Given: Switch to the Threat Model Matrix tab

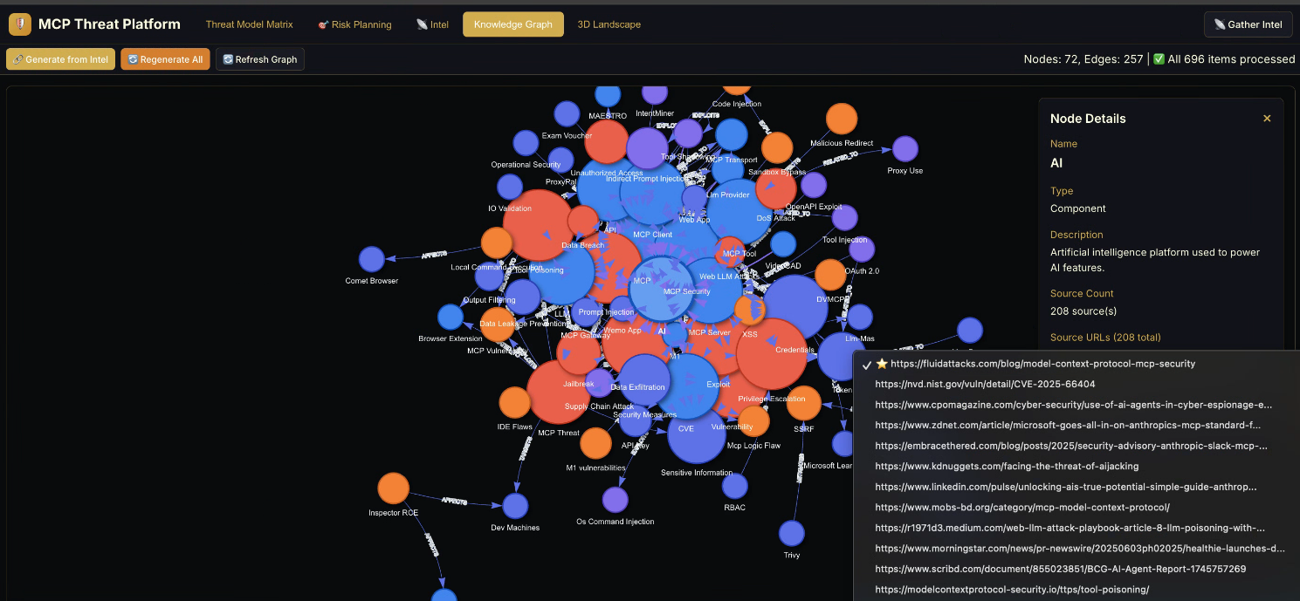Looking at the screenshot, I should pyautogui.click(x=250, y=24).
